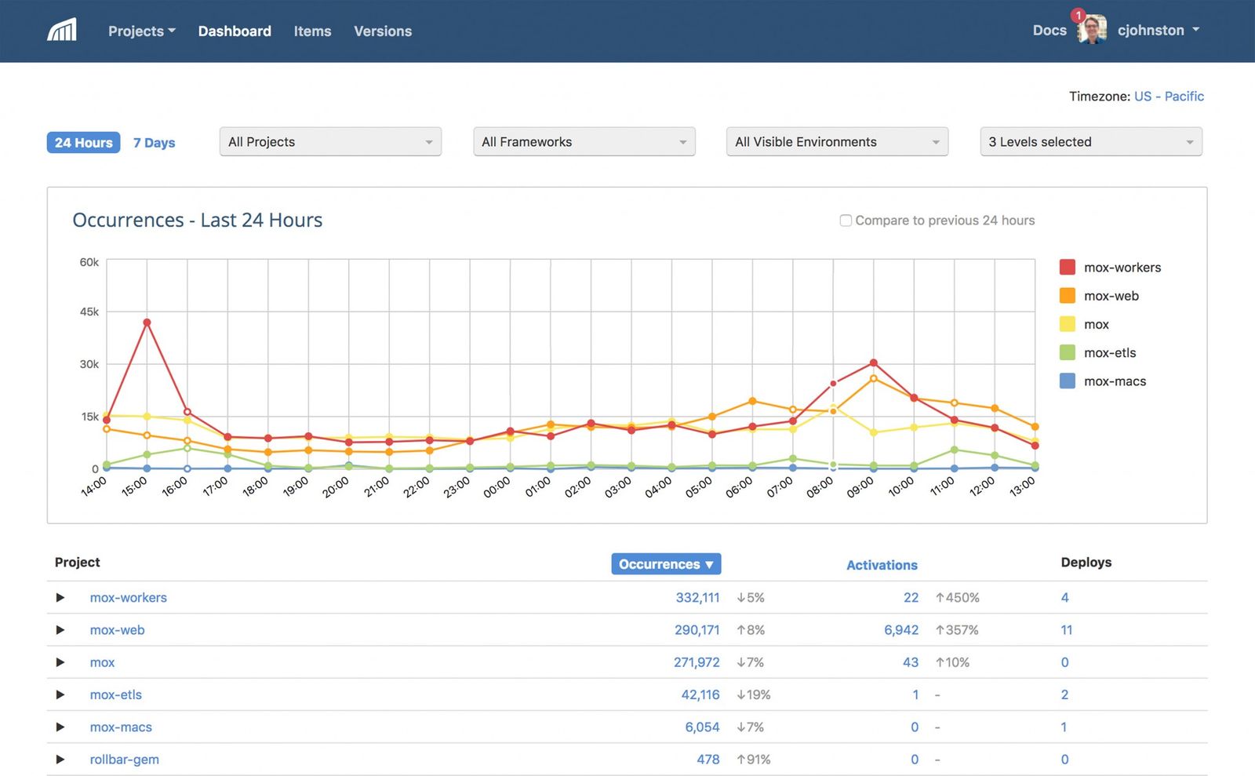The image size is (1255, 776).
Task: Open the All Frameworks dropdown
Action: click(584, 142)
